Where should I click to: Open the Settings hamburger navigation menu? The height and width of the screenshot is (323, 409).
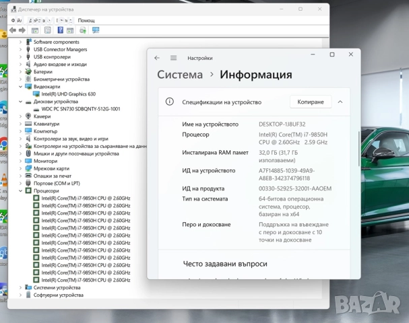click(173, 58)
